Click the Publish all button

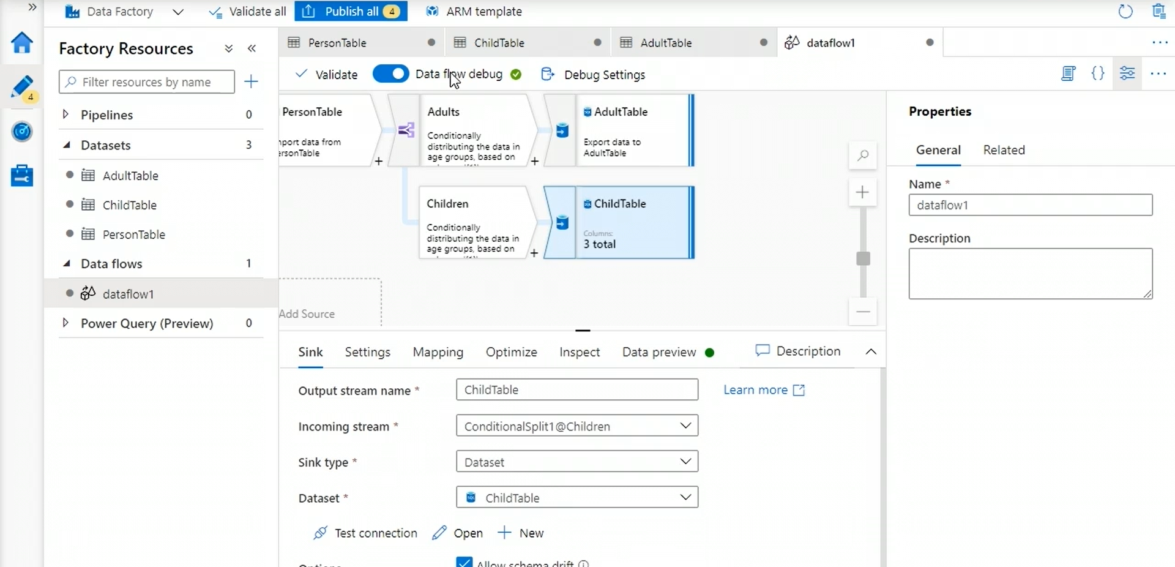[351, 12]
